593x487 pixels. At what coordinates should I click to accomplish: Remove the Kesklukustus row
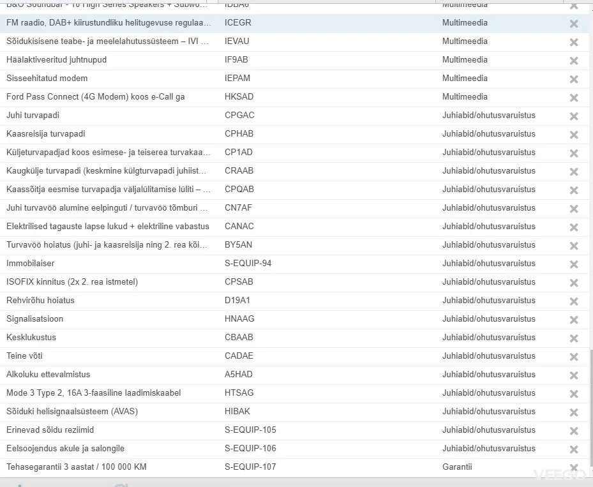pyautogui.click(x=573, y=338)
